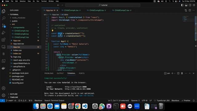Open Visual Studio Code from the Dock
197x111 pixels.
point(85,106)
